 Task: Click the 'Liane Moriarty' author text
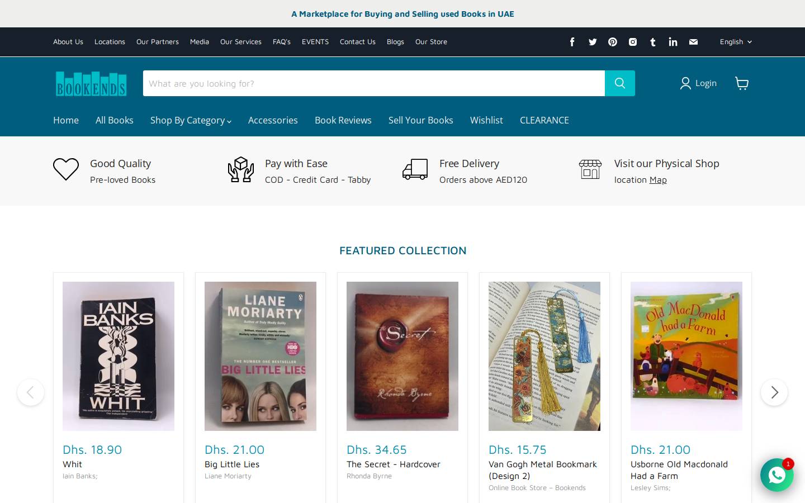point(228,476)
